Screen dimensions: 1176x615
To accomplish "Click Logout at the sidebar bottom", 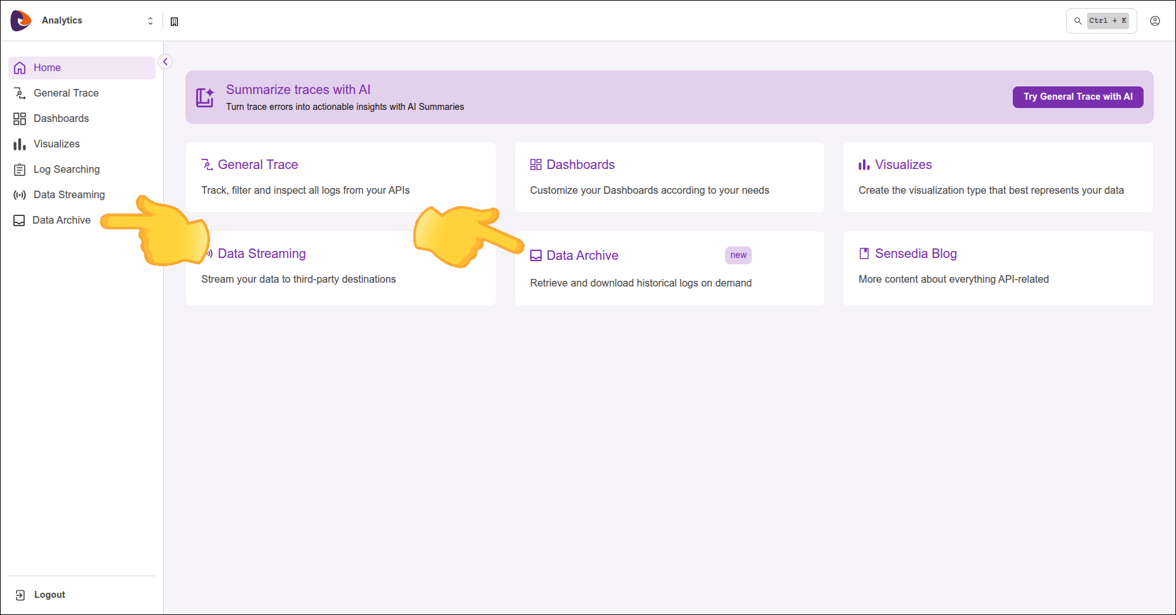I will pos(49,595).
